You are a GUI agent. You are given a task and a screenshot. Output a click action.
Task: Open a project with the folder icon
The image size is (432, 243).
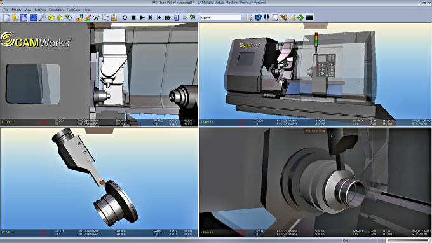click(15, 18)
